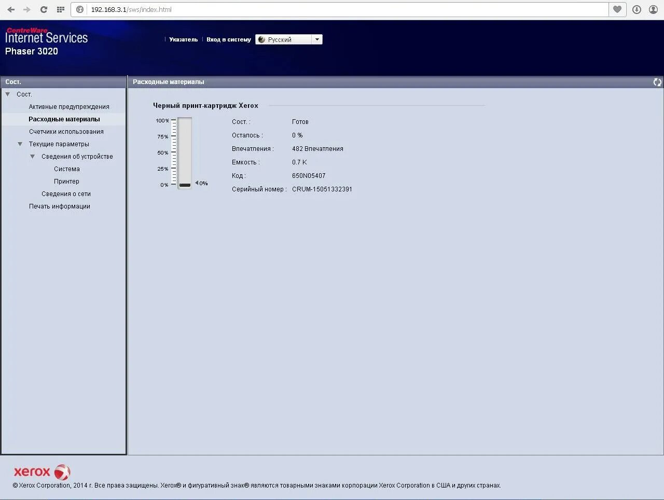Open Сведения о сети page

(x=66, y=194)
